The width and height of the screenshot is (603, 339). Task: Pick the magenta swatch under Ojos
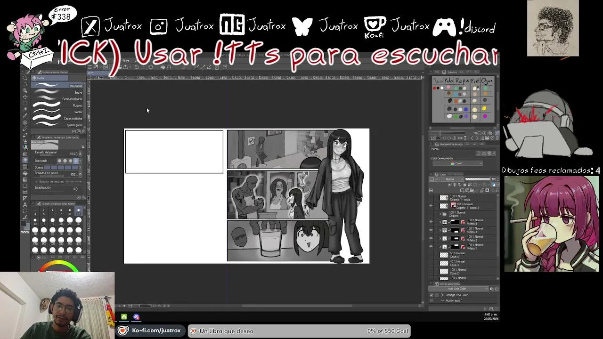484,115
